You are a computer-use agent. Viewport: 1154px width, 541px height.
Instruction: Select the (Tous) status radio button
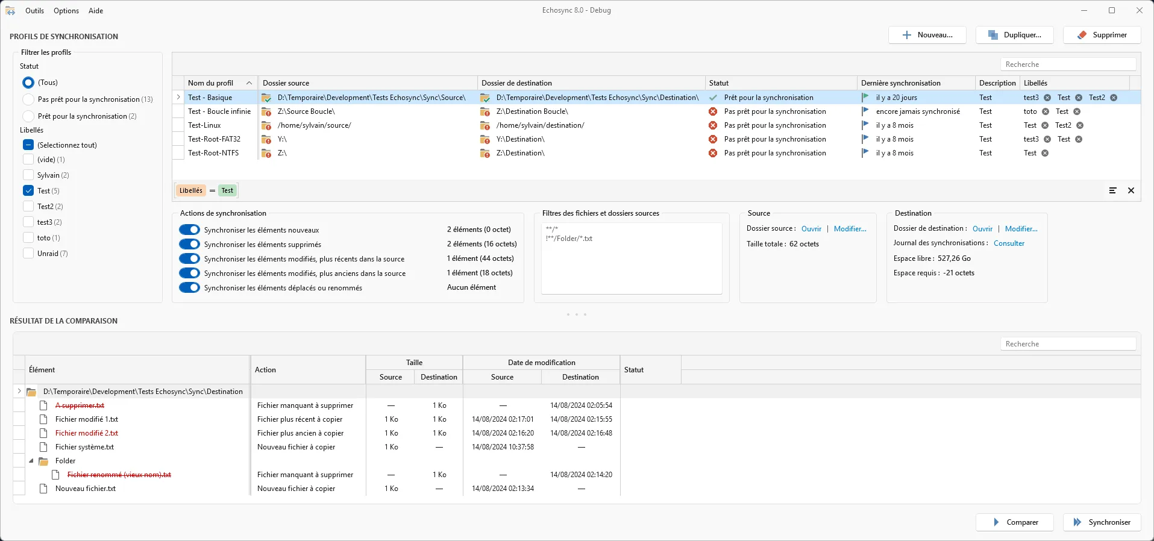(x=28, y=83)
